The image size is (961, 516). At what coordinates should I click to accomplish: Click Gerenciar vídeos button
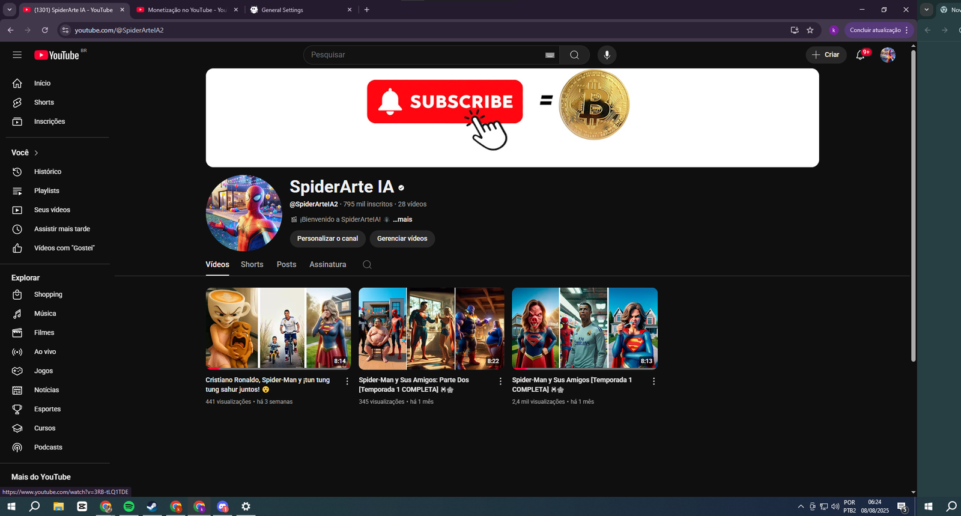(402, 239)
